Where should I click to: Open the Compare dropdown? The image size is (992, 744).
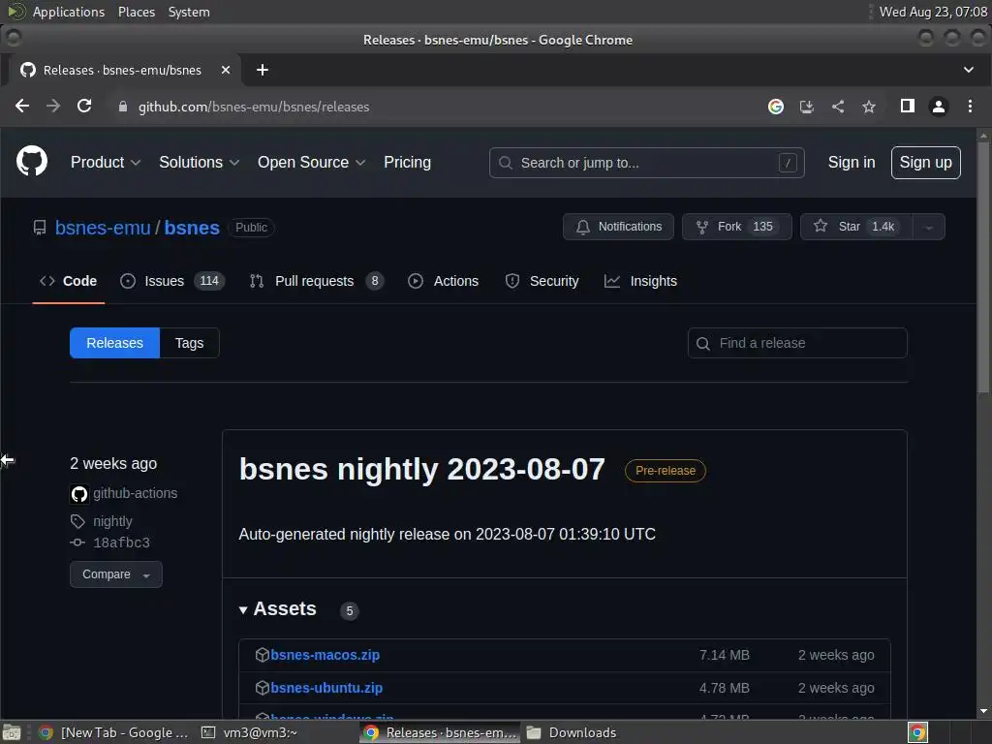click(116, 574)
